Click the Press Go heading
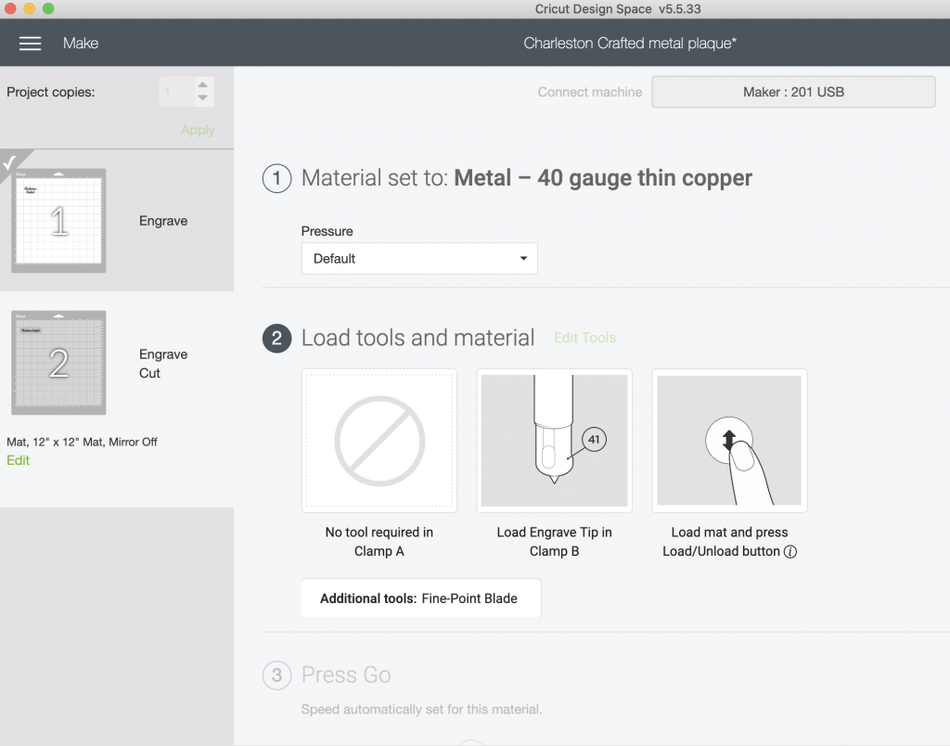Viewport: 950px width, 746px height. [346, 675]
